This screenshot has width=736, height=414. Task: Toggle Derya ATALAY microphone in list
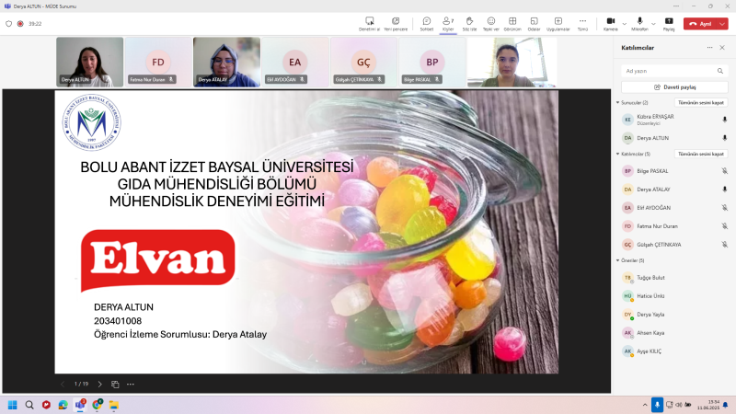pyautogui.click(x=724, y=190)
